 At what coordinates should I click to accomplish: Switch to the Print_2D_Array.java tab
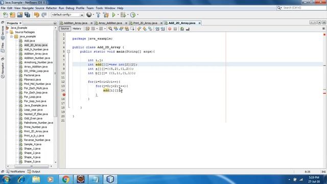click(145, 23)
